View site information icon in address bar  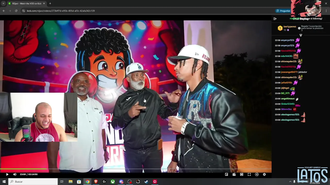[23, 11]
